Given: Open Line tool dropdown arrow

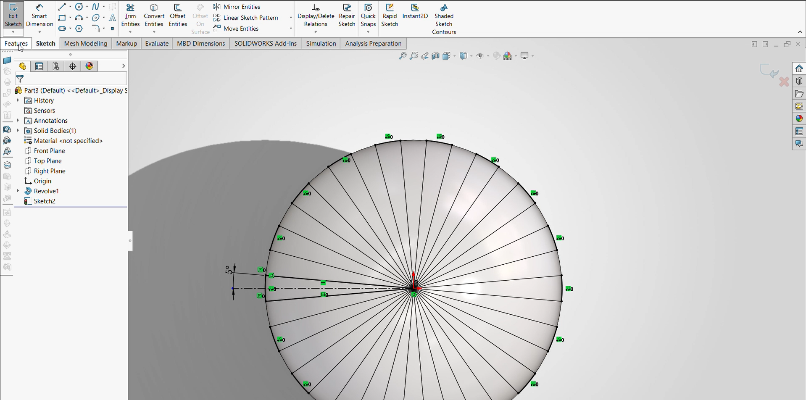Looking at the screenshot, I should pos(70,7).
